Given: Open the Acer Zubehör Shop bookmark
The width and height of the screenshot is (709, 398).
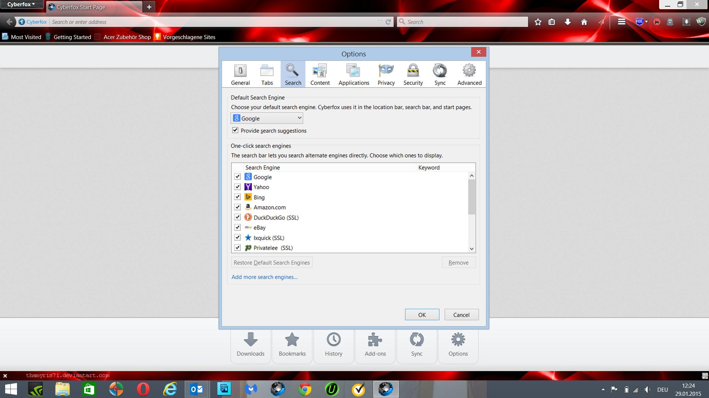Looking at the screenshot, I should (123, 37).
